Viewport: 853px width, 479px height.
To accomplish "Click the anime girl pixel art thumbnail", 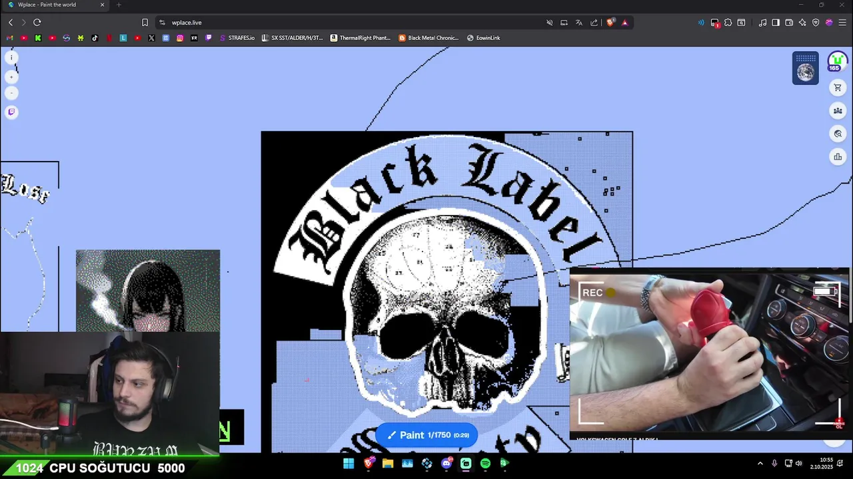I will click(x=148, y=291).
